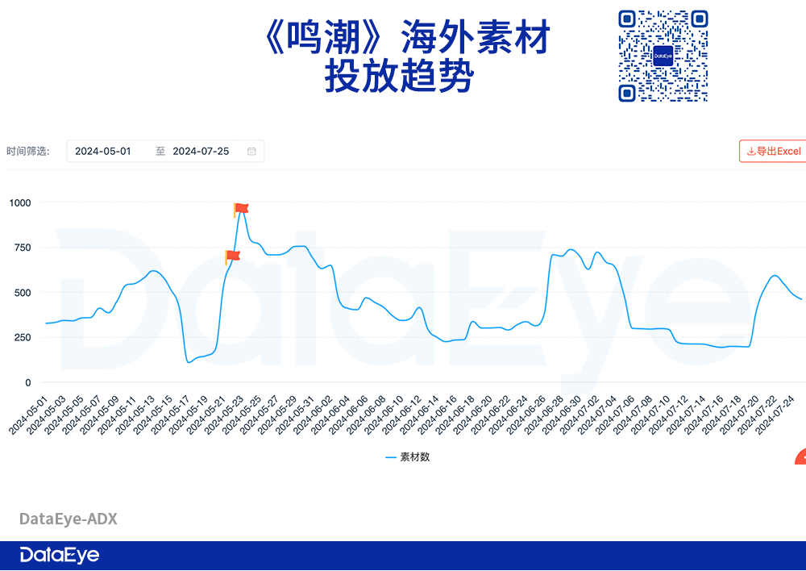
Task: Expand the date range selector control
Action: click(165, 151)
